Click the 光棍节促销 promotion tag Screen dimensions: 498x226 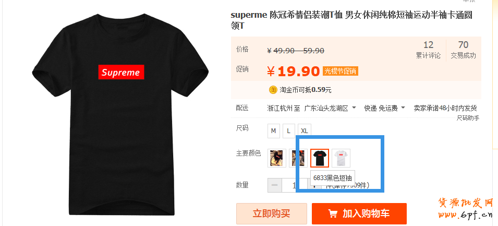pyautogui.click(x=341, y=71)
